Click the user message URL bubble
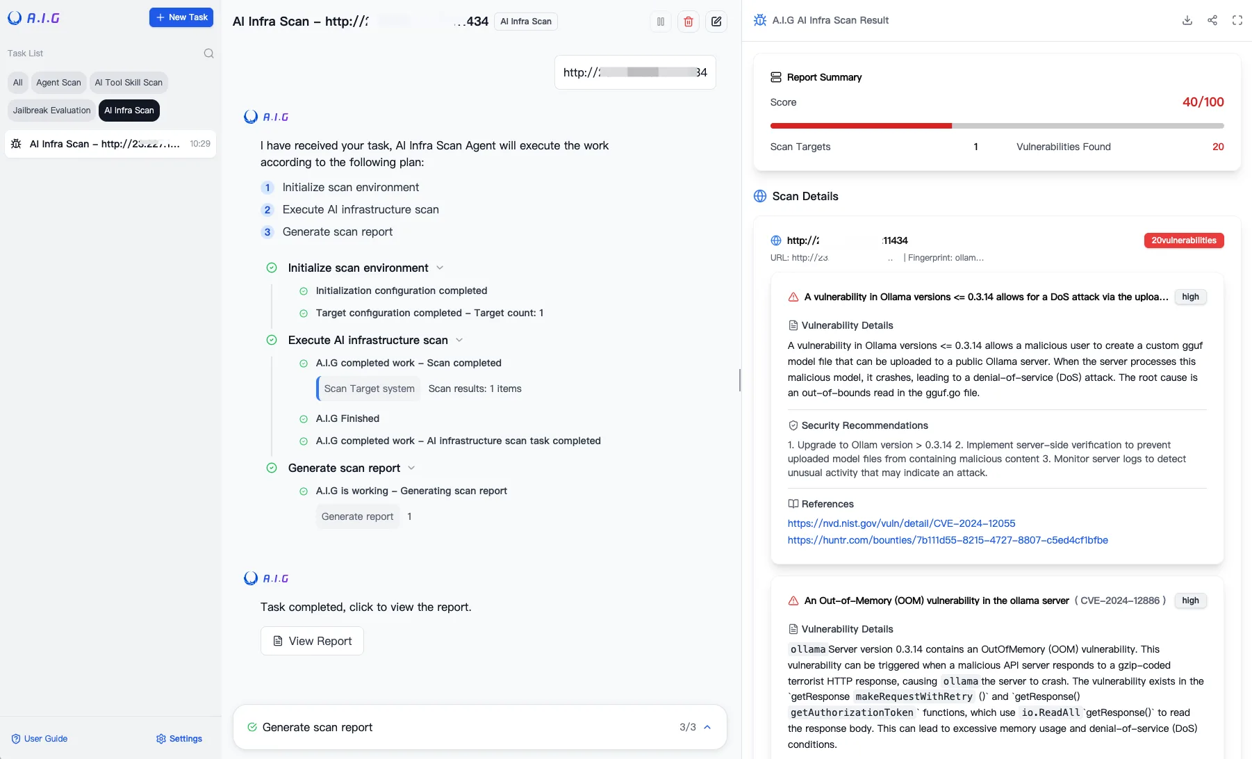The height and width of the screenshot is (759, 1252). coord(635,72)
